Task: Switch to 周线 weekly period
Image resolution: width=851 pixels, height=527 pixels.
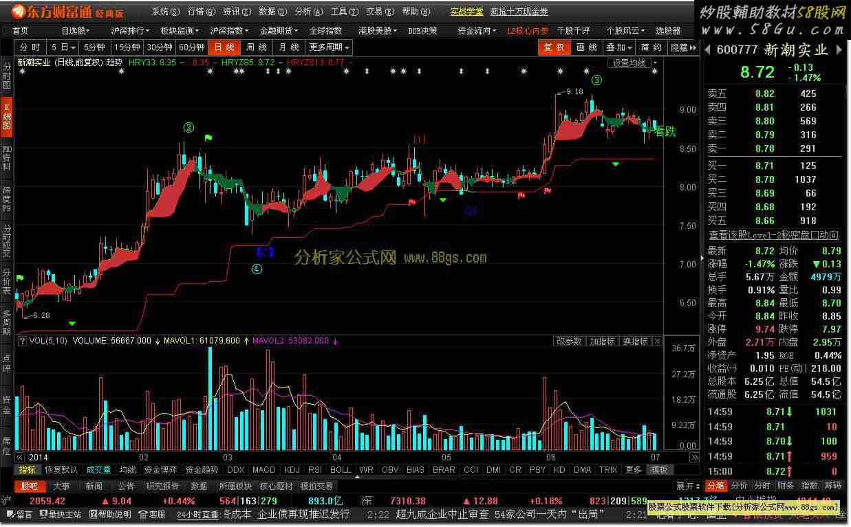Action: coord(256,47)
